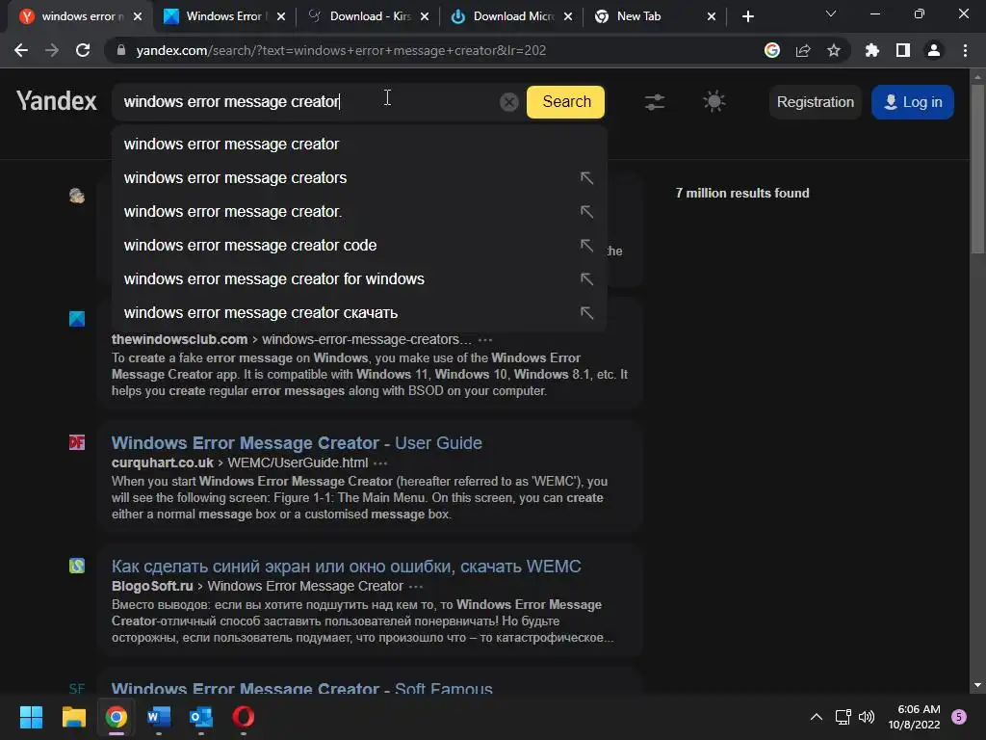
Task: Fill search with 'creator.' suggestion arrow
Action: (x=586, y=211)
